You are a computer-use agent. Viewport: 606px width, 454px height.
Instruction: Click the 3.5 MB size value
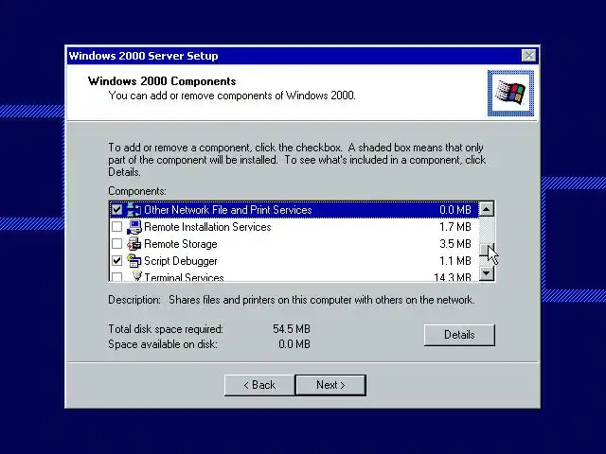pyautogui.click(x=455, y=244)
